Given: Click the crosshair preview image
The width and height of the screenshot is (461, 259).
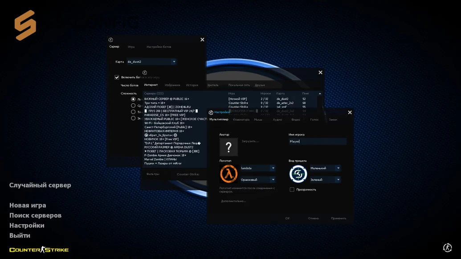Looking at the screenshot, I should [298, 174].
